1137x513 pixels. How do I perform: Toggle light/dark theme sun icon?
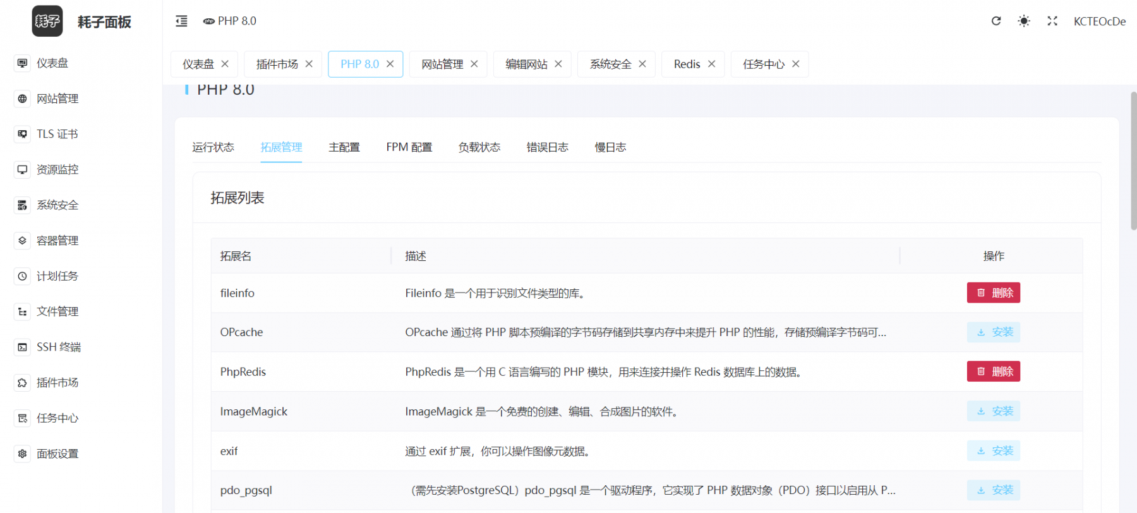tap(1024, 21)
